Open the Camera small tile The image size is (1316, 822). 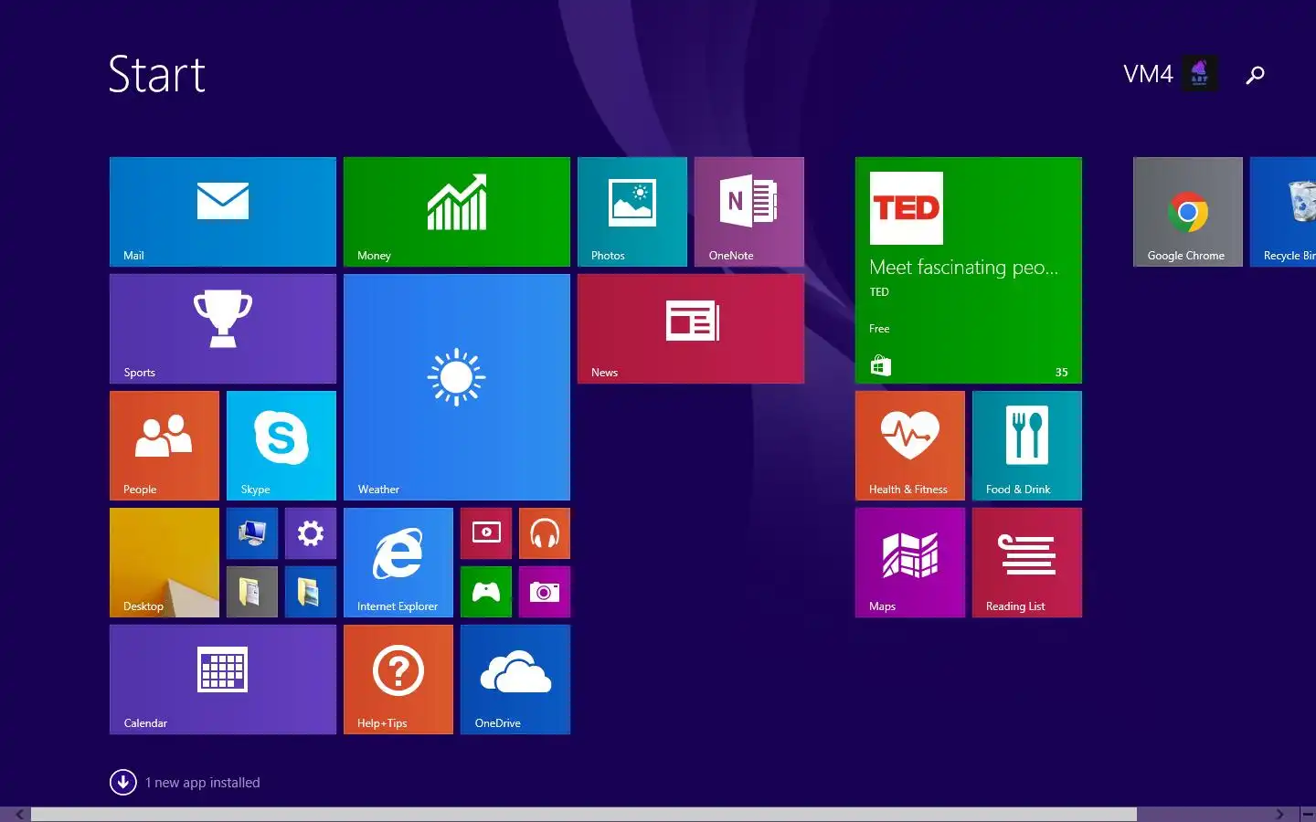(545, 592)
